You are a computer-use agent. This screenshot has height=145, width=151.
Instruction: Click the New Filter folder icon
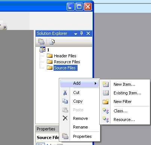click(x=106, y=102)
